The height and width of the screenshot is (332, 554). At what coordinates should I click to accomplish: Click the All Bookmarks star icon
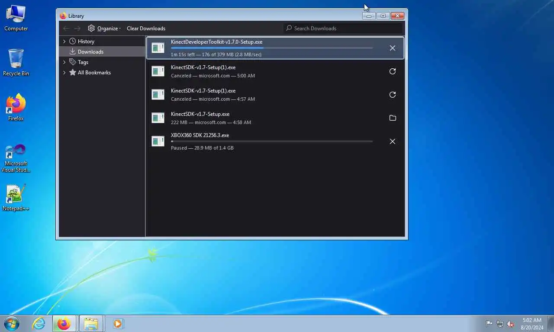coord(73,72)
